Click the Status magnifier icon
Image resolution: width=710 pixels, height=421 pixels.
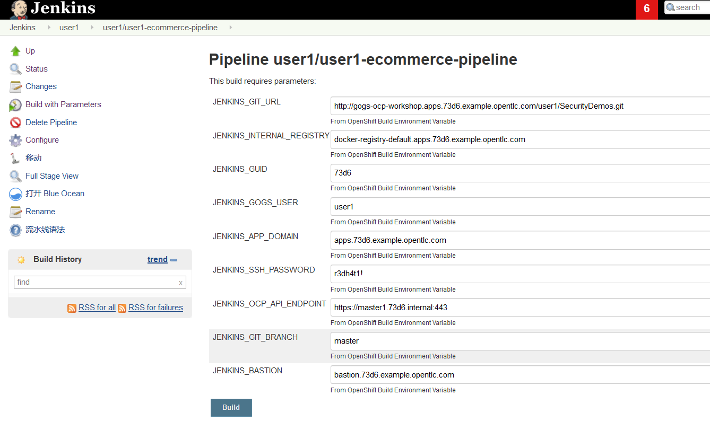(15, 69)
